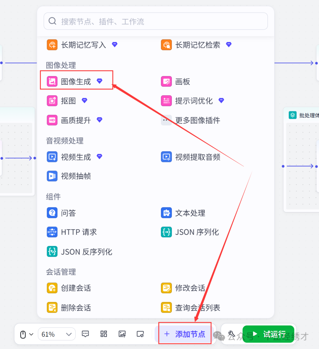Add the 创建会话 node

(x=69, y=288)
